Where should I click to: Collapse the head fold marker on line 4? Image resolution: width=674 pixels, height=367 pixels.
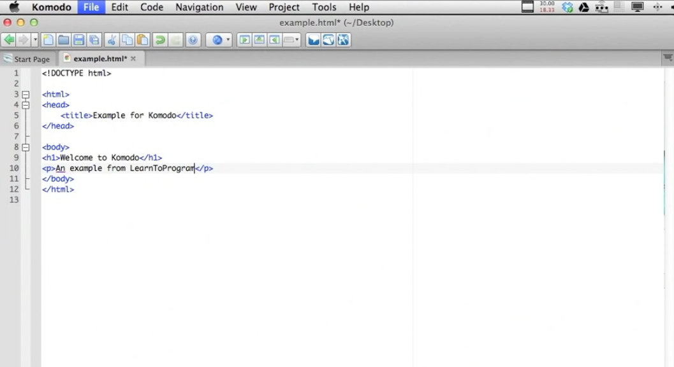[26, 105]
